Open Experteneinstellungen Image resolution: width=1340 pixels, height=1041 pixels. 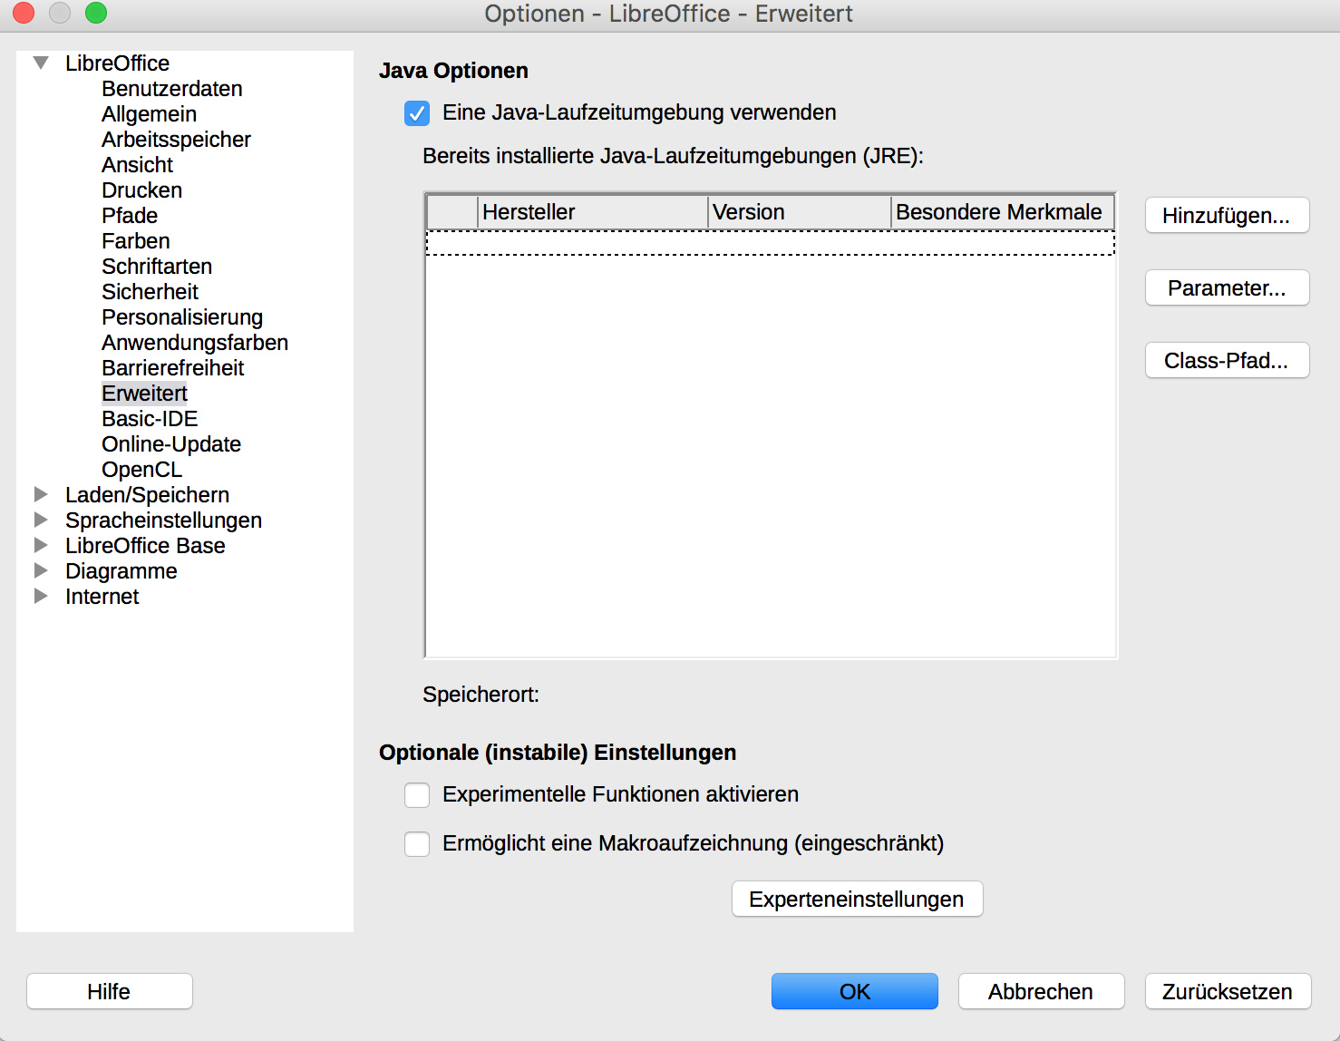click(x=857, y=900)
